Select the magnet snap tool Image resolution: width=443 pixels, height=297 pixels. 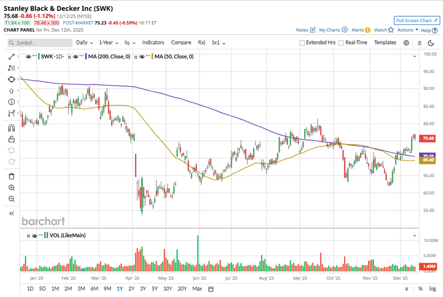coord(12,128)
